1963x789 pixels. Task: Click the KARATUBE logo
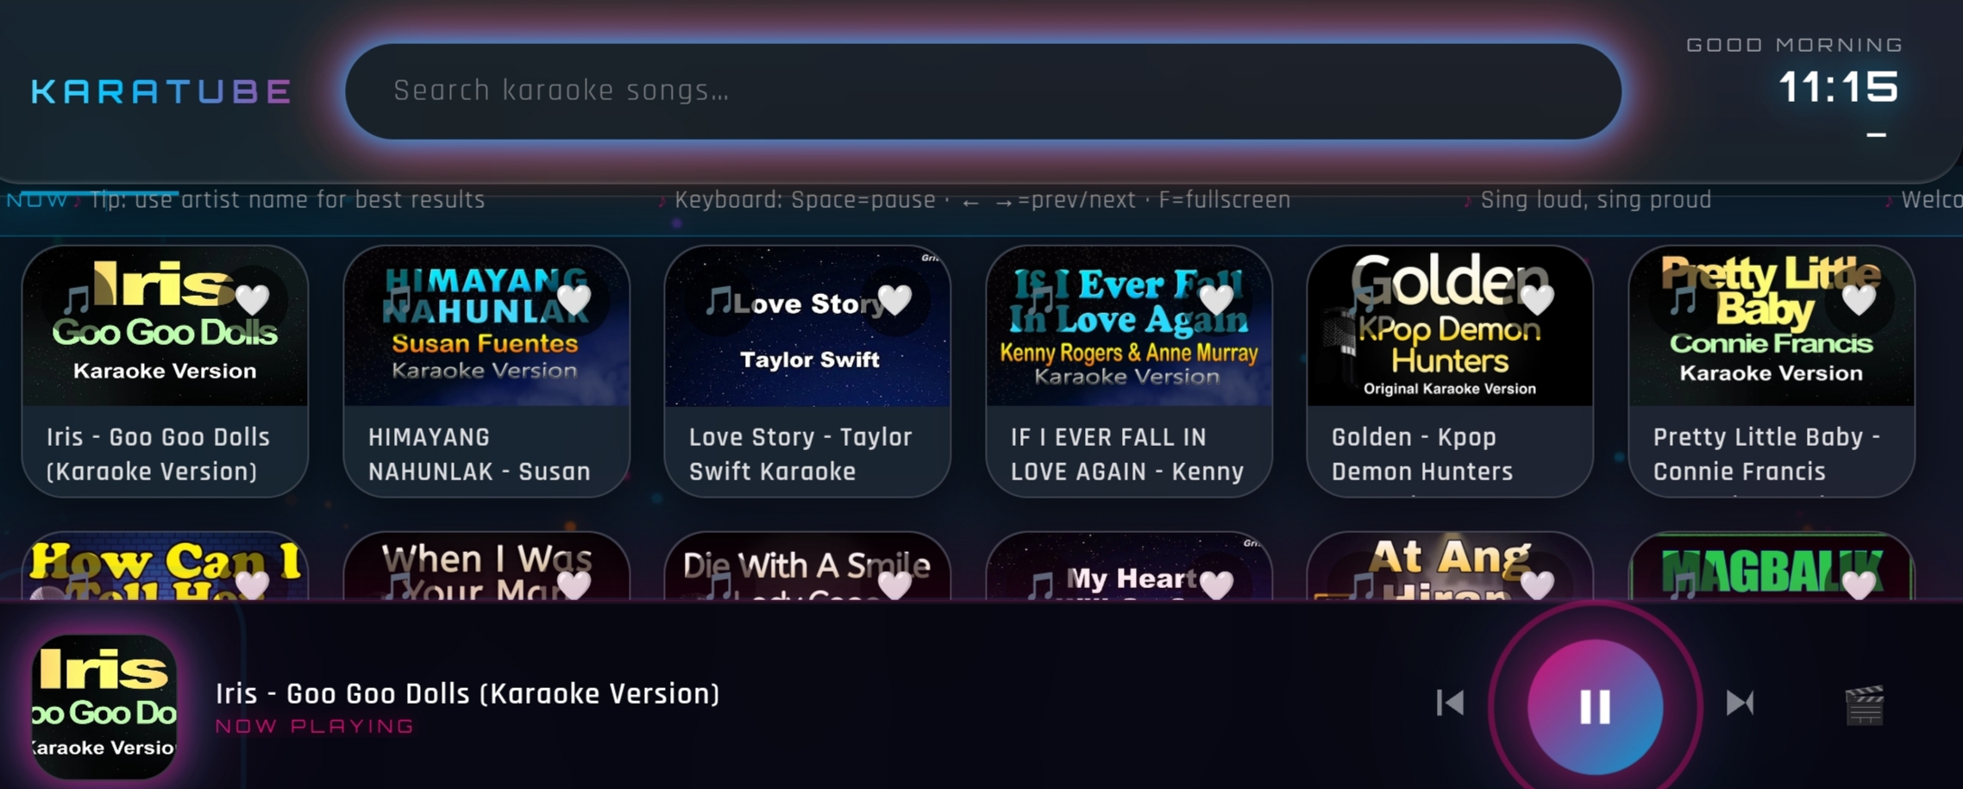click(162, 91)
